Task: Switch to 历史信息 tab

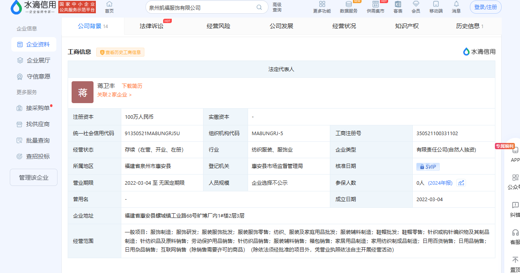Action: pyautogui.click(x=470, y=26)
